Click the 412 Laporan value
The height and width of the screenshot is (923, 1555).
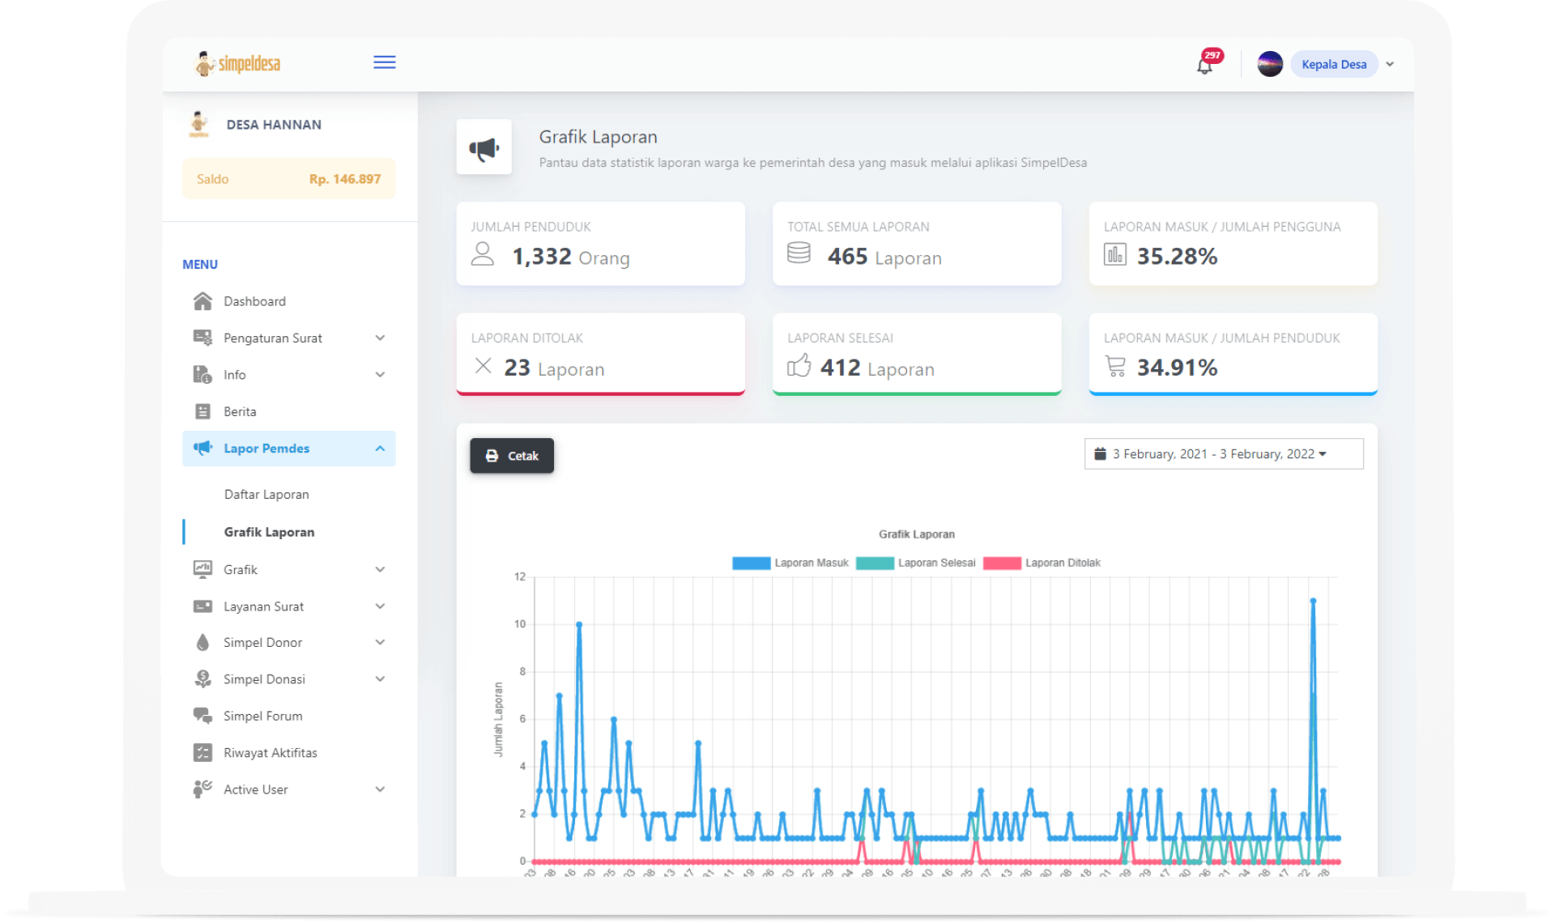click(x=877, y=368)
